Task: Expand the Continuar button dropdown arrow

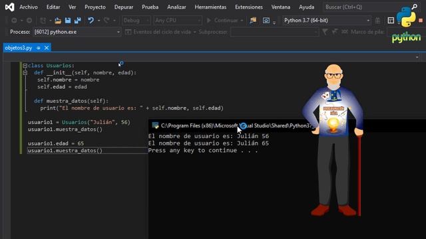Action: (x=242, y=21)
